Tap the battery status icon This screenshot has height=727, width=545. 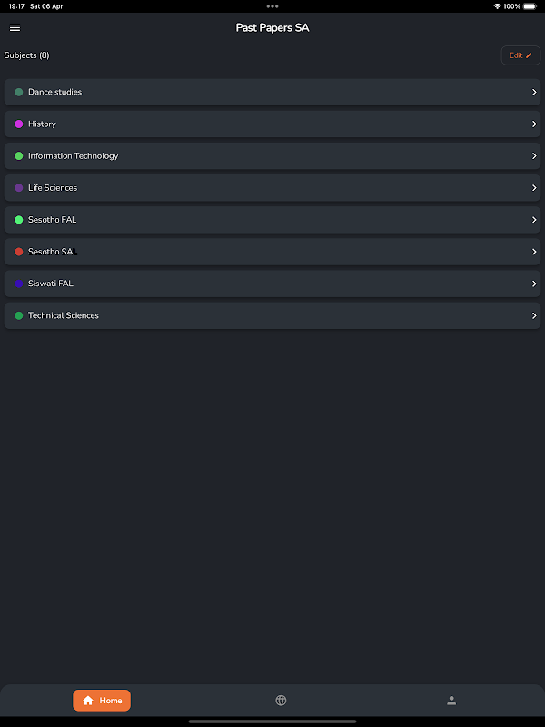click(530, 6)
